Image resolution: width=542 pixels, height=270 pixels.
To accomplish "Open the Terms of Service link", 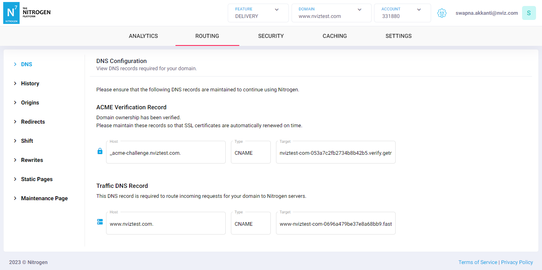I will pyautogui.click(x=477, y=262).
